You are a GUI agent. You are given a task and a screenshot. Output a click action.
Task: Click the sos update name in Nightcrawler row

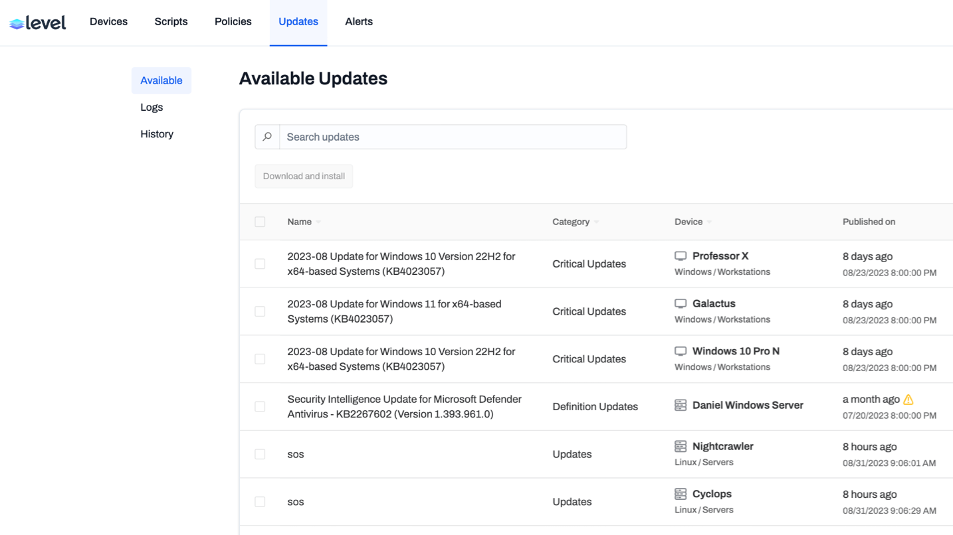pyautogui.click(x=296, y=455)
